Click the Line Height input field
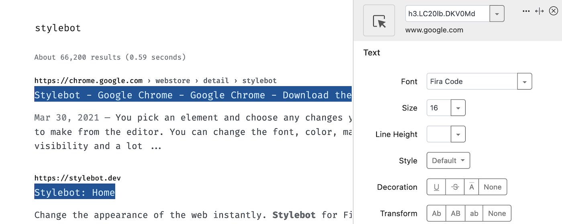The width and height of the screenshot is (562, 224). 439,134
